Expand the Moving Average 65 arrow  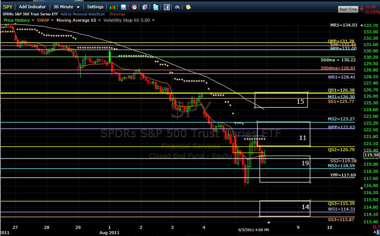99,20
